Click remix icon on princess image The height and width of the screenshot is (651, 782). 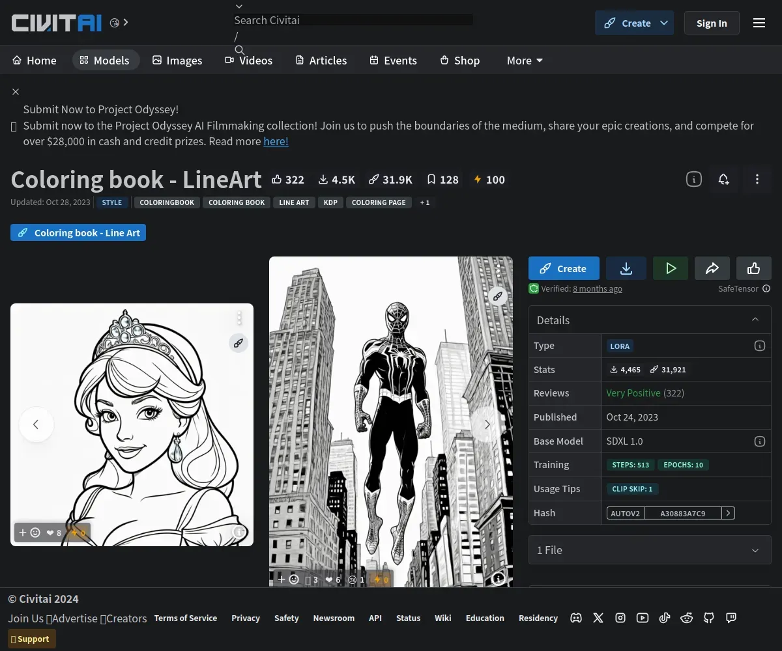point(239,343)
